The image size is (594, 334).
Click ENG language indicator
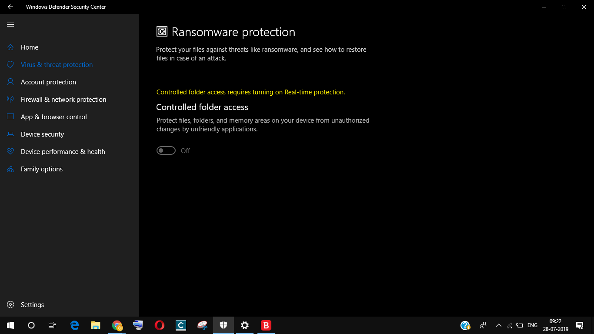click(532, 325)
